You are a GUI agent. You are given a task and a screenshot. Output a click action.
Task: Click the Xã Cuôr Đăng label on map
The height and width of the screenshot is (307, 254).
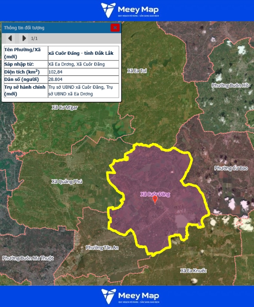pyautogui.click(x=155, y=194)
